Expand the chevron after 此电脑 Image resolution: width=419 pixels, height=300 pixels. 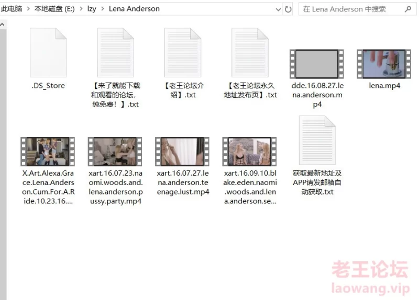point(28,9)
